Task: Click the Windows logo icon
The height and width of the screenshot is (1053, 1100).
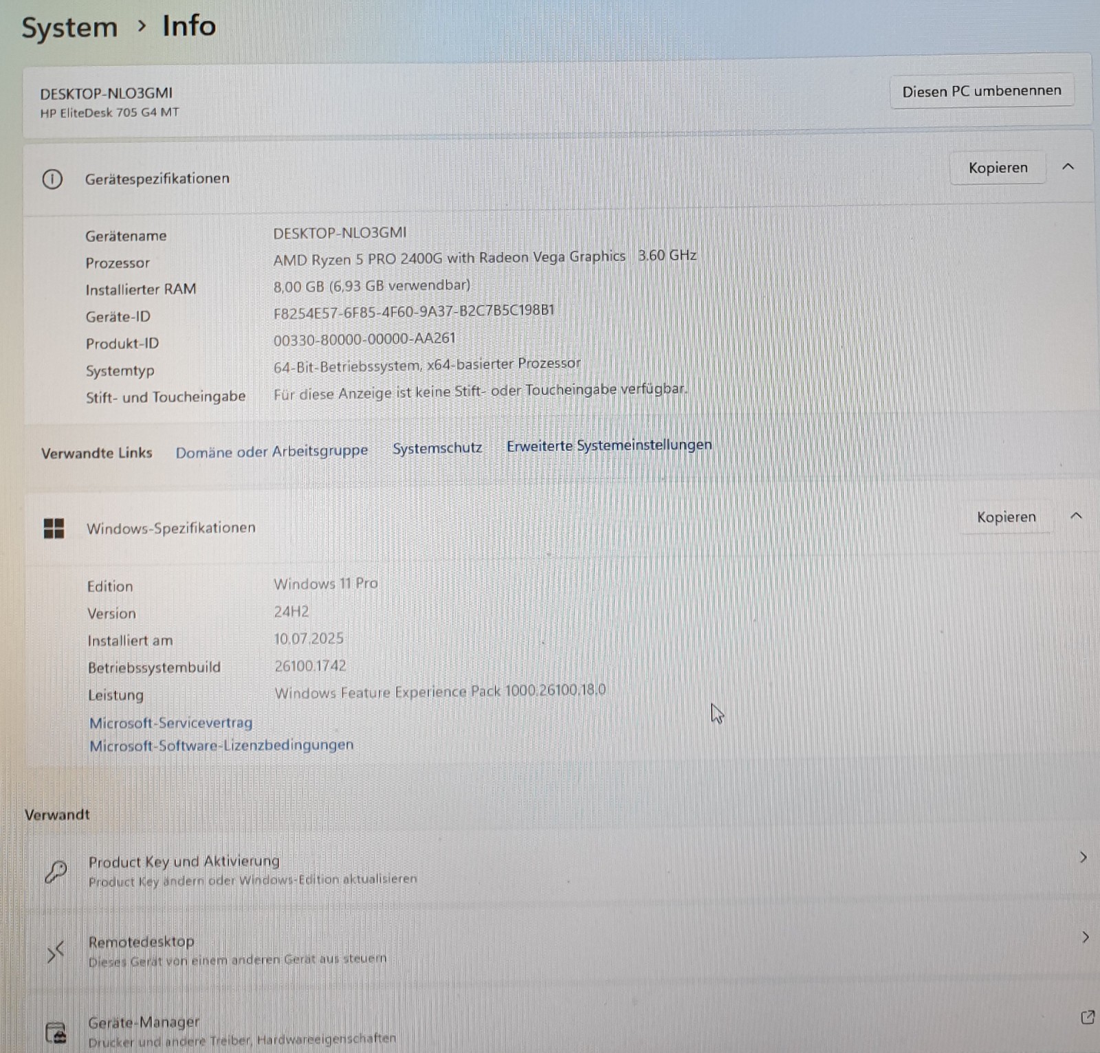Action: [54, 529]
